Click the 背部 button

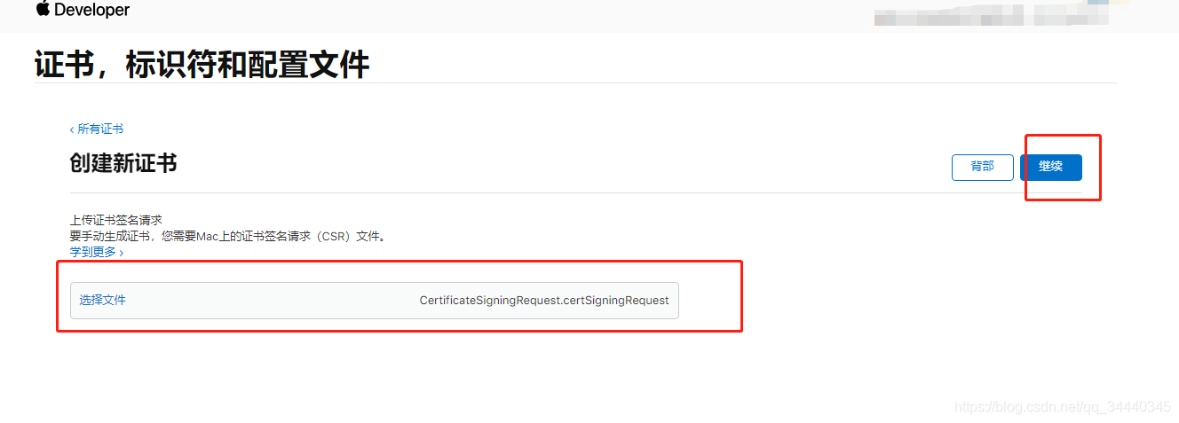982,167
